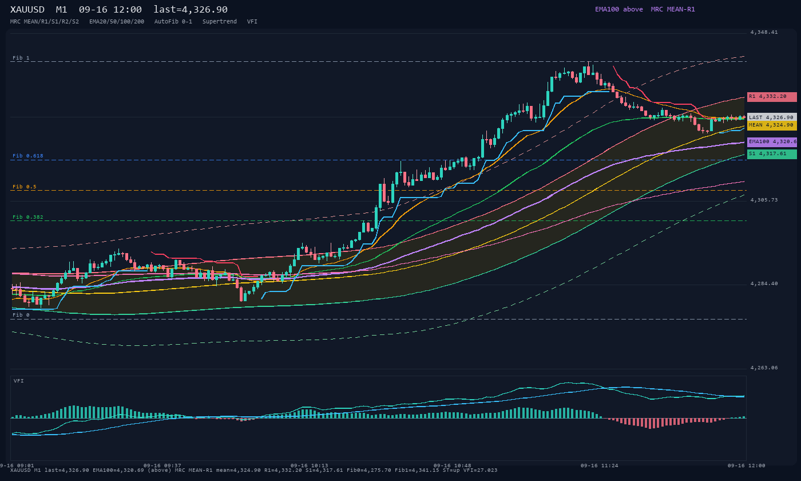Click the VFI label inside the oscillator panel
801x481 pixels.
[19, 381]
